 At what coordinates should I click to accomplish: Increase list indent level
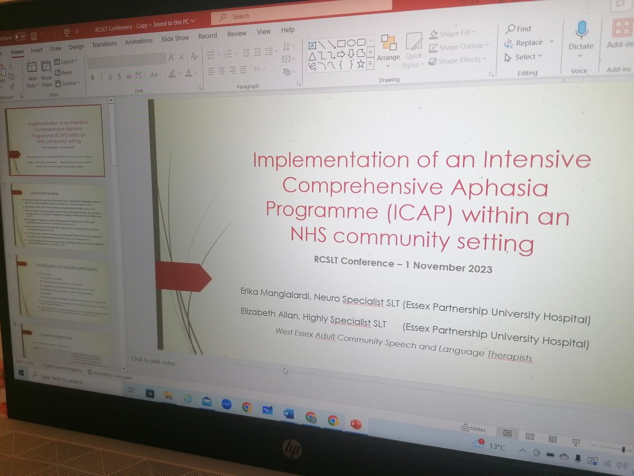tap(257, 52)
